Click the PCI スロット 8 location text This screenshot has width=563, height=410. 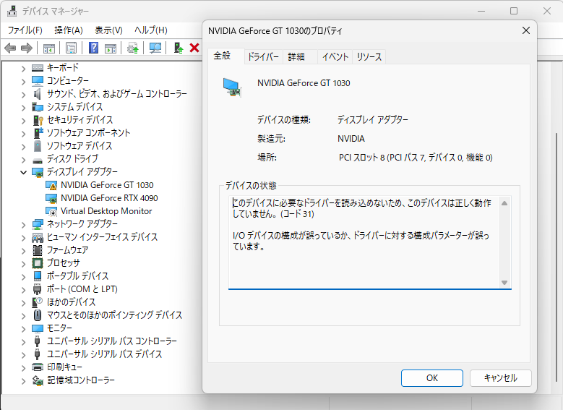tap(416, 158)
